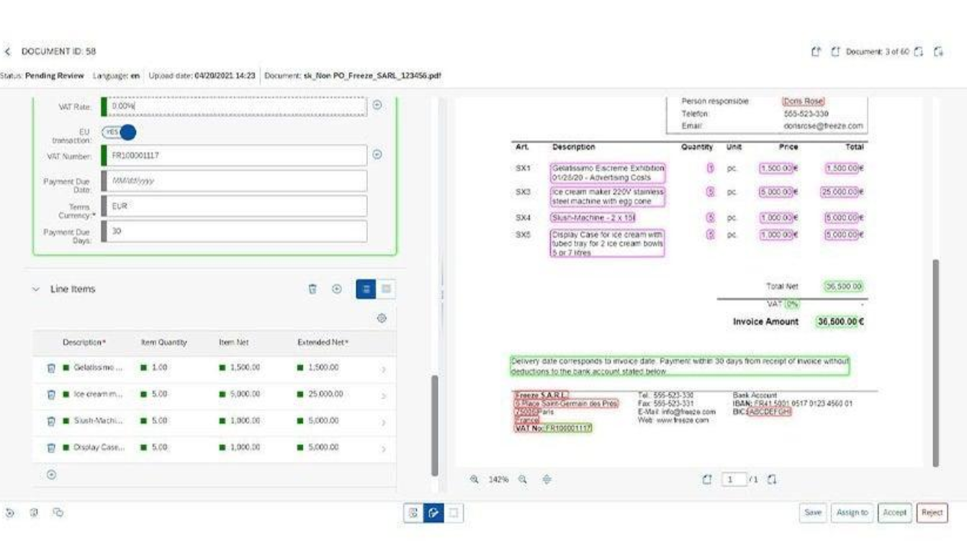The width and height of the screenshot is (967, 542).
Task: Expand the Ice cream maker row details
Action: pos(383,395)
